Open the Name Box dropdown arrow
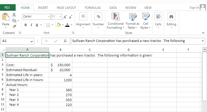 click(x=32, y=41)
